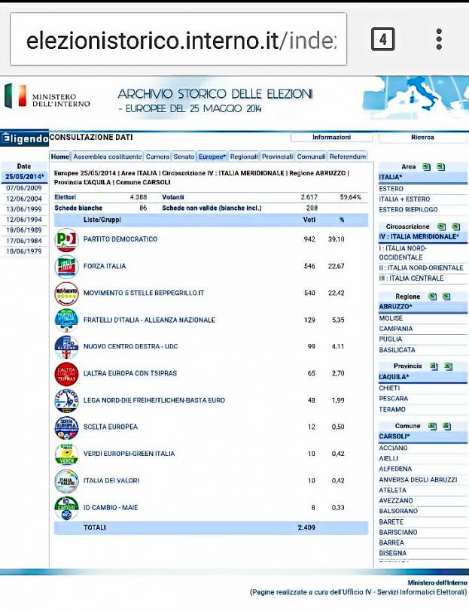Click second export icon next to Provincia

pos(449,366)
